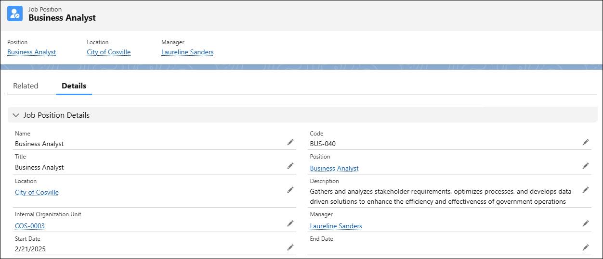Screen dimensions: 603x259
Task: Open Laureline Sanders link in details Manager
Action: click(x=336, y=226)
